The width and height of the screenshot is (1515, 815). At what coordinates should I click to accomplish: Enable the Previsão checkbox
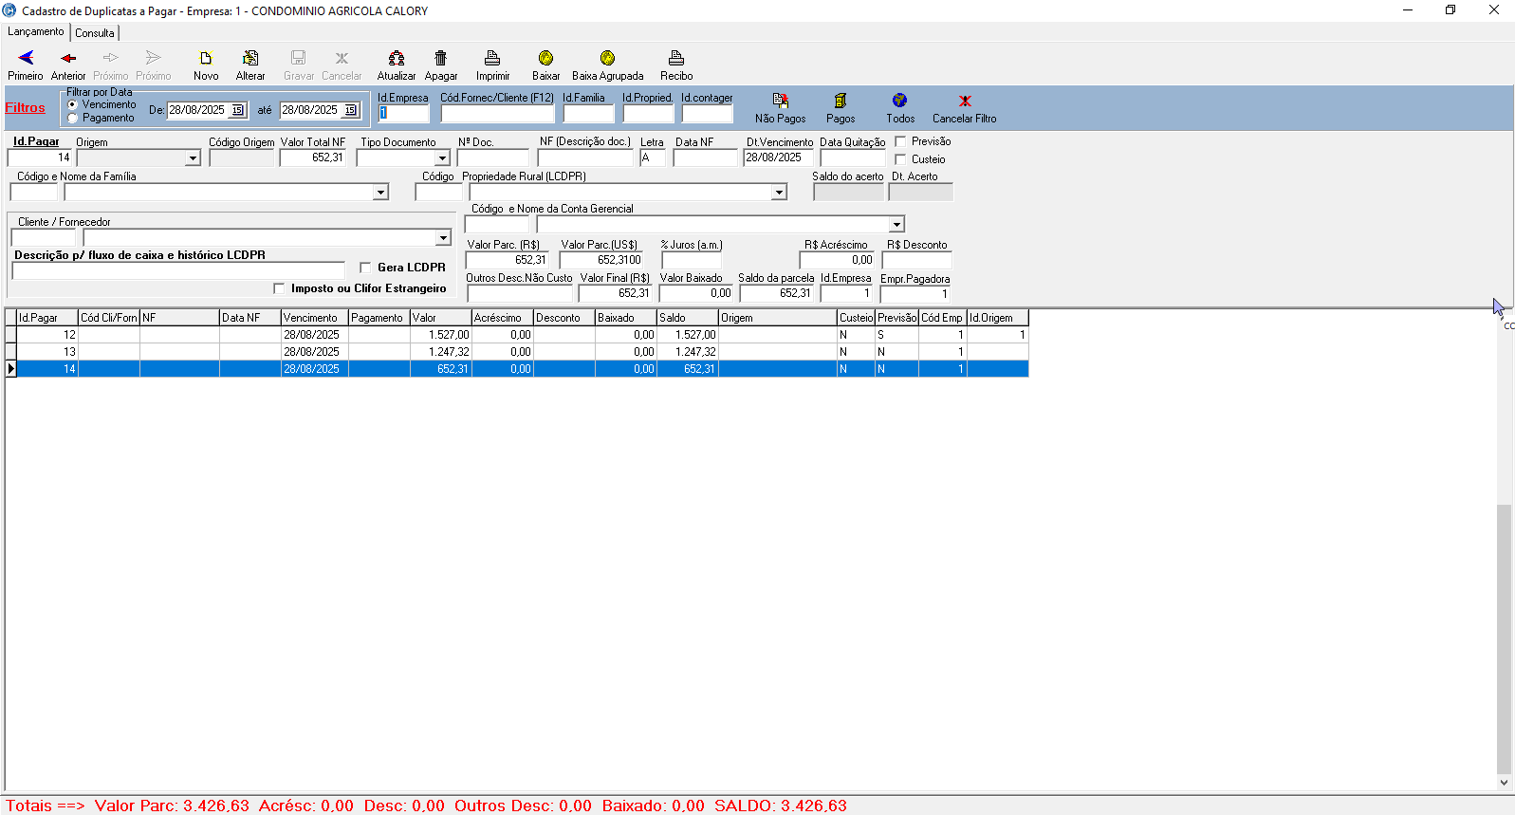901,141
